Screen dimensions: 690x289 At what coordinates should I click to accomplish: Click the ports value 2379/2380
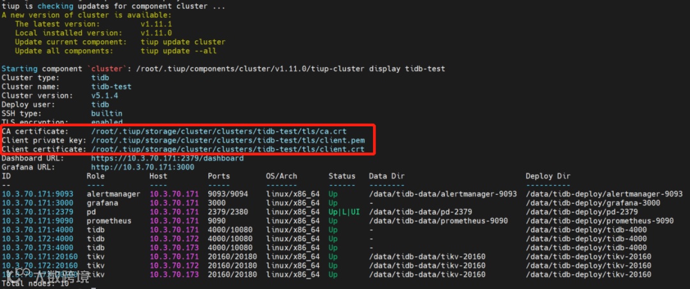point(228,212)
